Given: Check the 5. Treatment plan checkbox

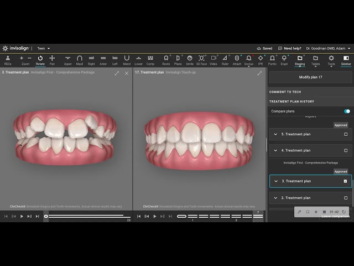Looking at the screenshot, I should tap(346, 134).
